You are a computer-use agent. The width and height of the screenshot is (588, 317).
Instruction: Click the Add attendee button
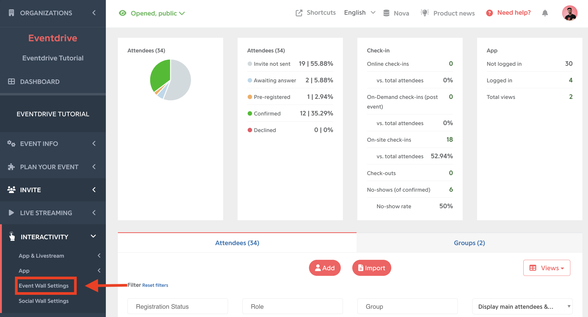(325, 268)
